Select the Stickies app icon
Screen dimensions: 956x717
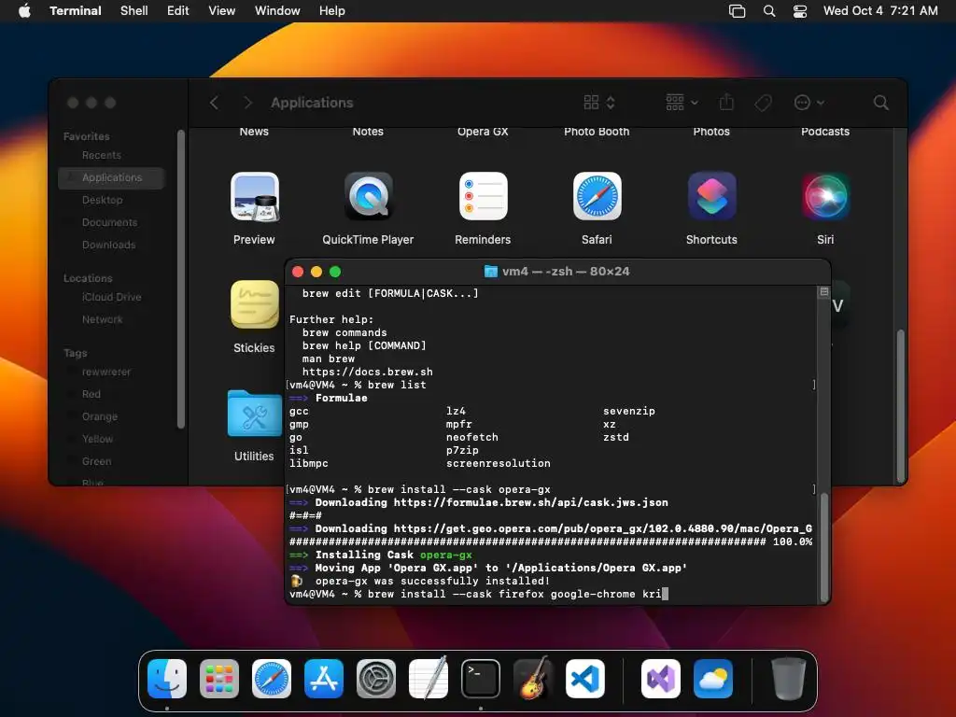click(254, 305)
